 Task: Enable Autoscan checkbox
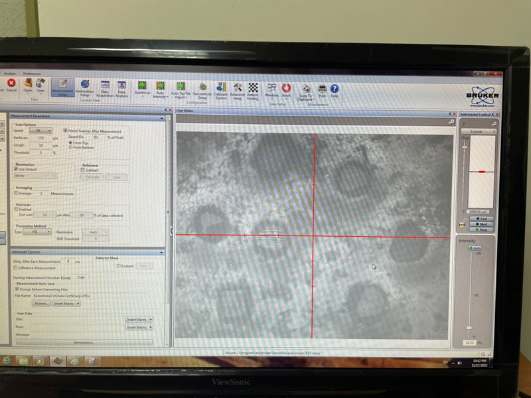coord(16,209)
